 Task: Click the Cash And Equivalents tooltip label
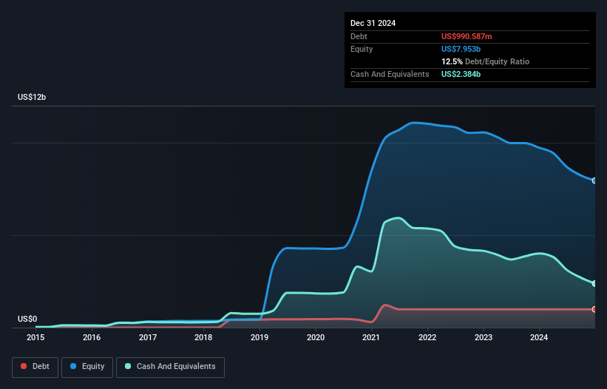(x=390, y=74)
